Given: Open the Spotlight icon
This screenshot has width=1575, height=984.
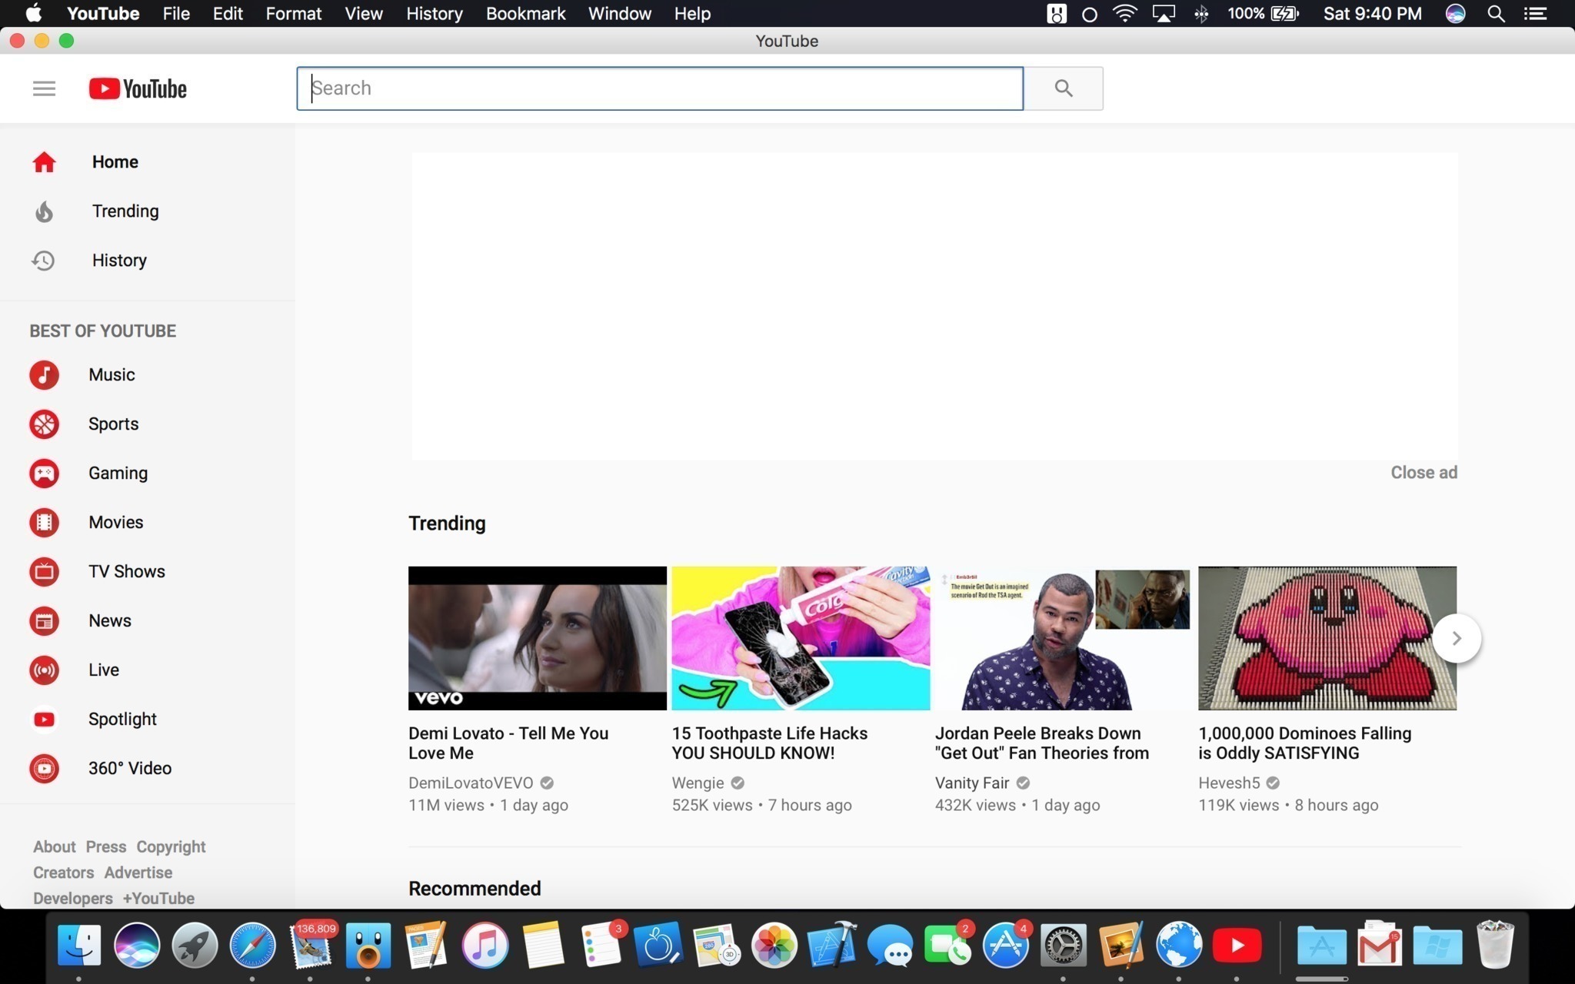Looking at the screenshot, I should pyautogui.click(x=44, y=720).
